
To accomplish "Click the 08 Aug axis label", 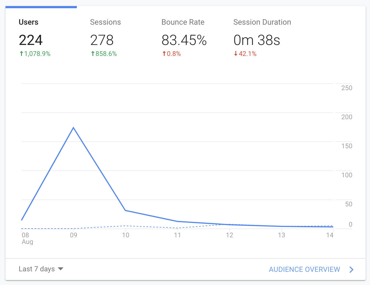I will click(x=27, y=238).
